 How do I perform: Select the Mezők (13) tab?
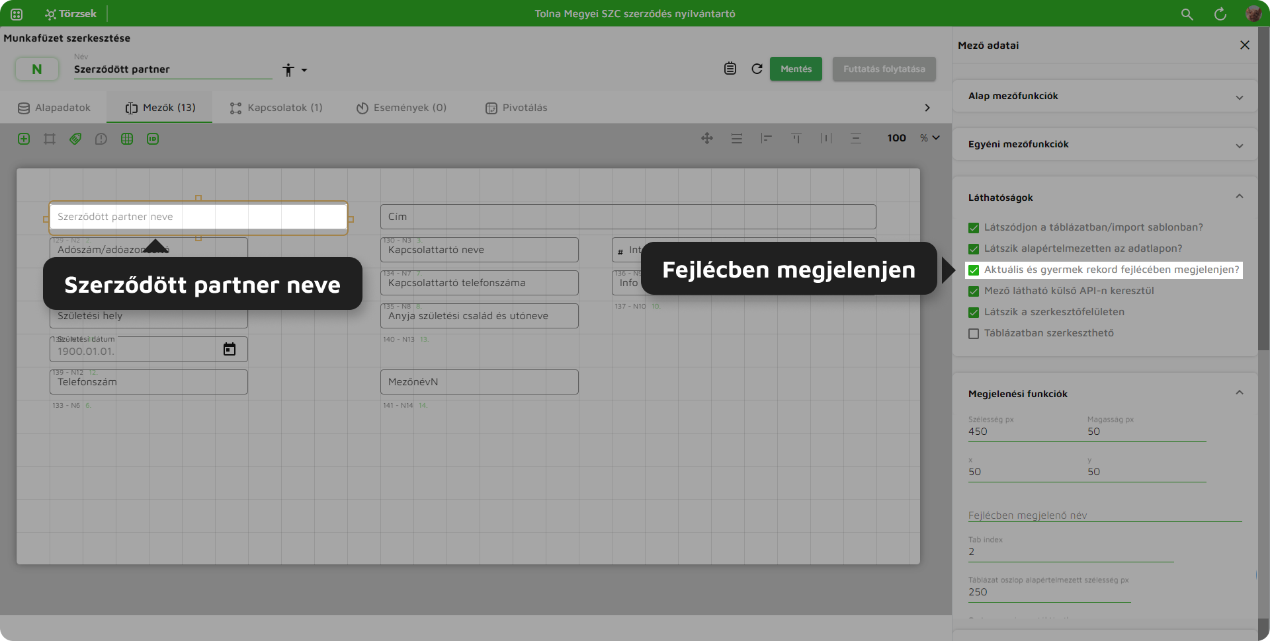point(160,108)
